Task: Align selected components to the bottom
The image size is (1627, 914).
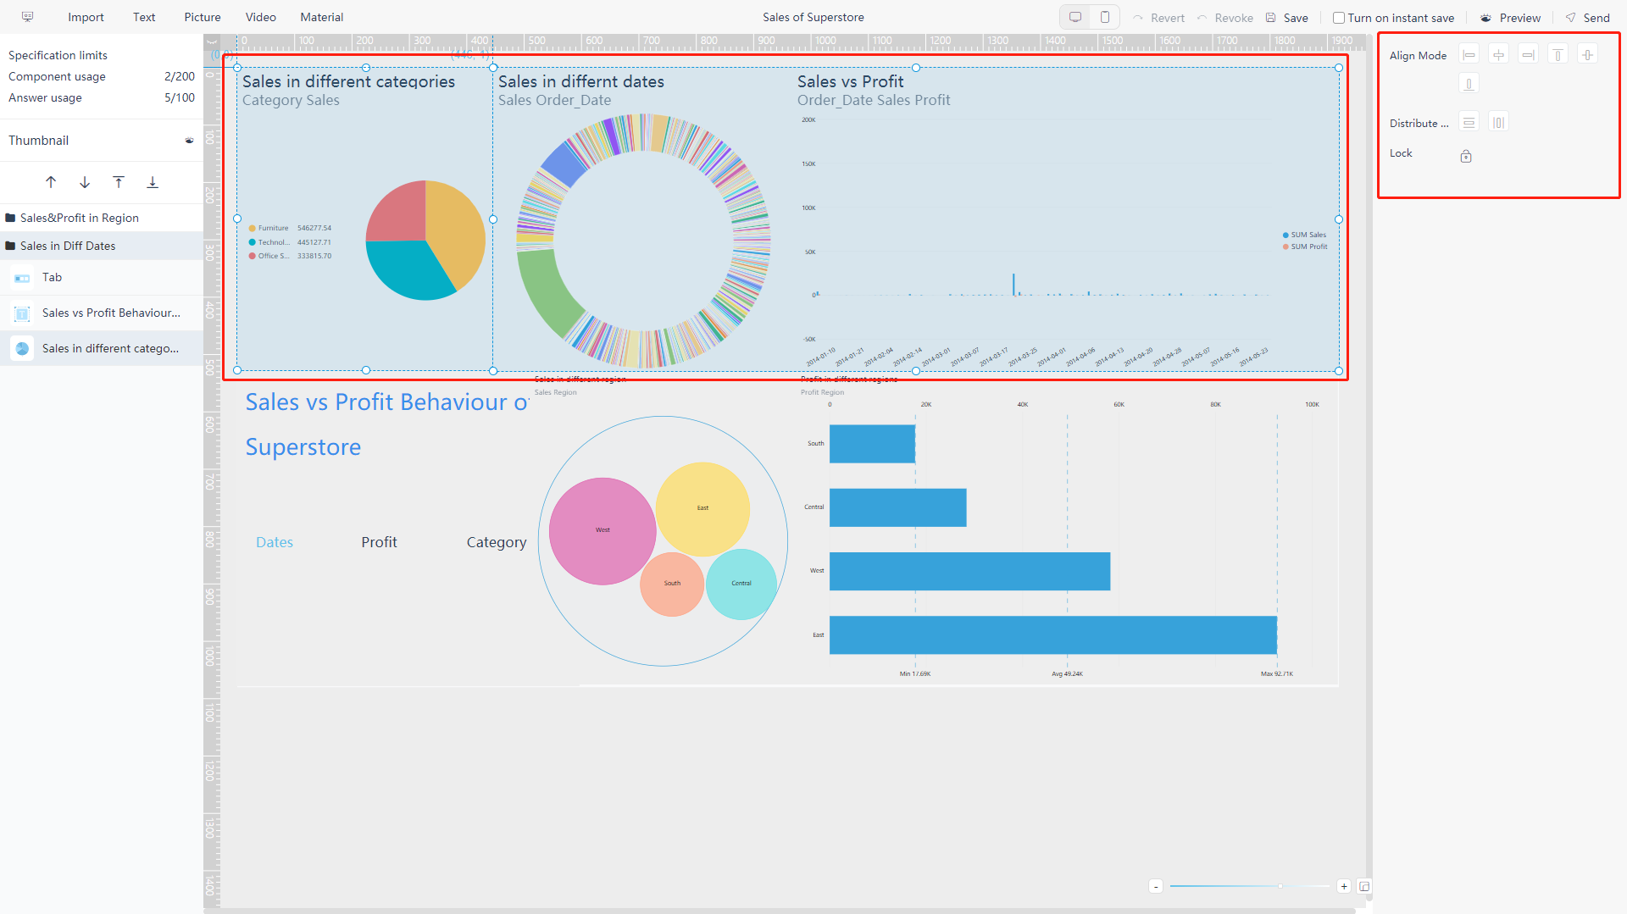Action: tap(1469, 83)
